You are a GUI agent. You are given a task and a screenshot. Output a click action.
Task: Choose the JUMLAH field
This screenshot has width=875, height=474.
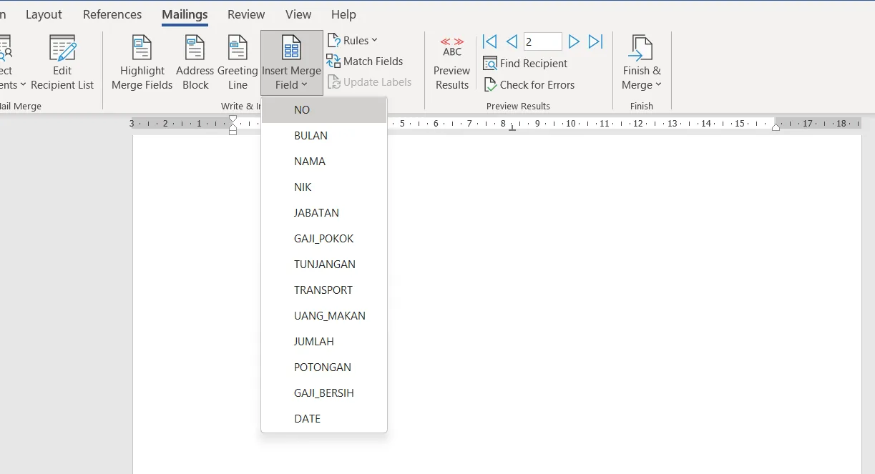[324, 342]
